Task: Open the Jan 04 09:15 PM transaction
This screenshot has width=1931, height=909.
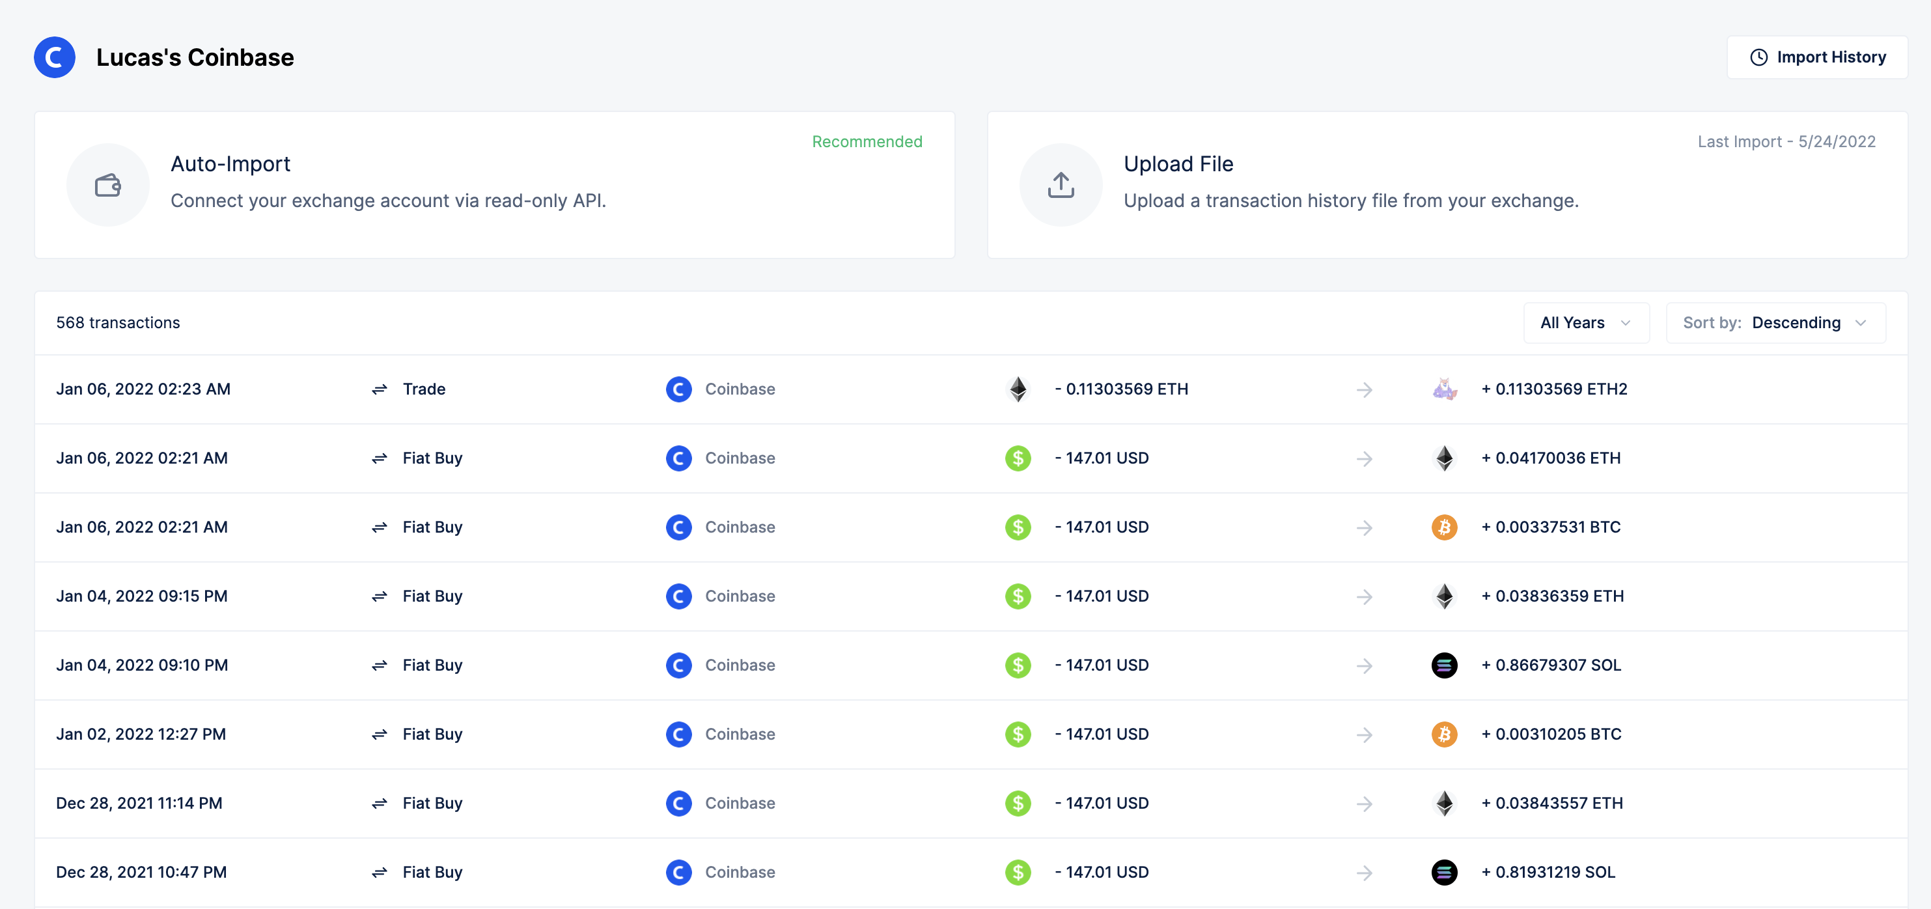Action: tap(142, 596)
